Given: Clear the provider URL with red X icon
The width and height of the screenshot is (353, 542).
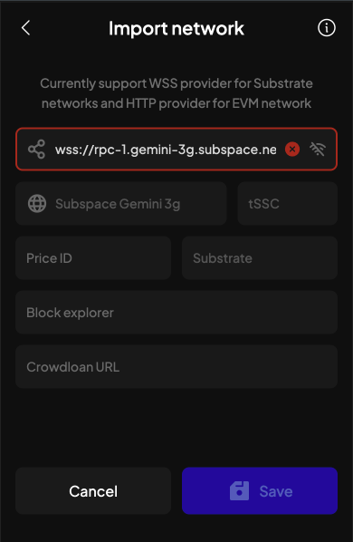Looking at the screenshot, I should pos(292,150).
